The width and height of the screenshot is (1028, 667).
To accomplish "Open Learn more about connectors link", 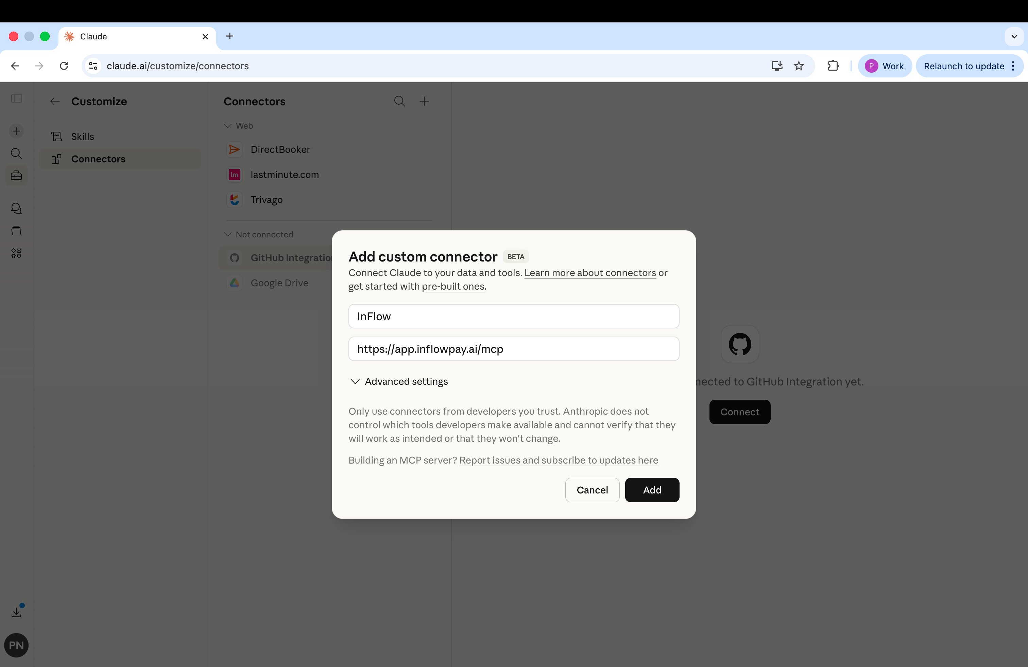I will (x=589, y=273).
